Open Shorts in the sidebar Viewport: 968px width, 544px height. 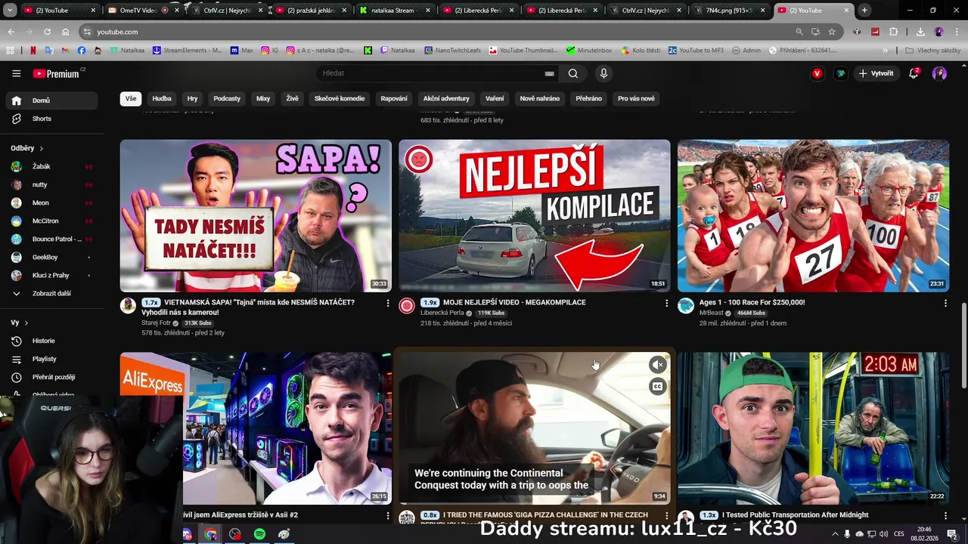pyautogui.click(x=51, y=119)
